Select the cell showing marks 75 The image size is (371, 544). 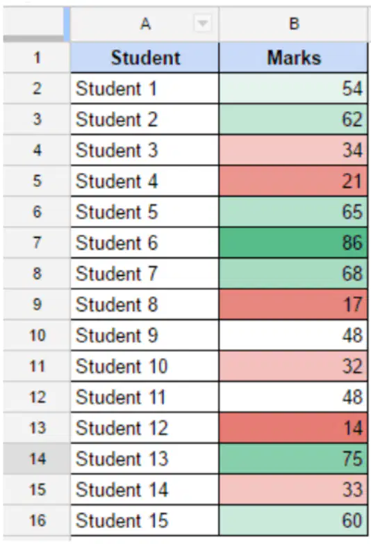[293, 459]
